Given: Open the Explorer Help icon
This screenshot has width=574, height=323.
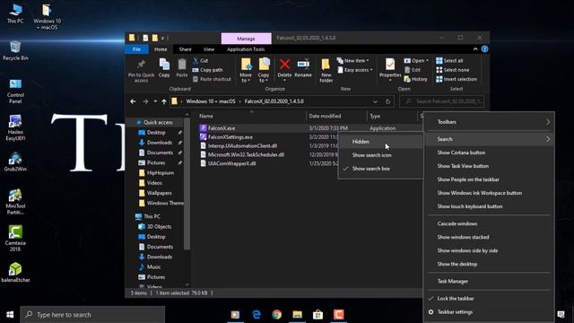Looking at the screenshot, I should click(x=484, y=49).
